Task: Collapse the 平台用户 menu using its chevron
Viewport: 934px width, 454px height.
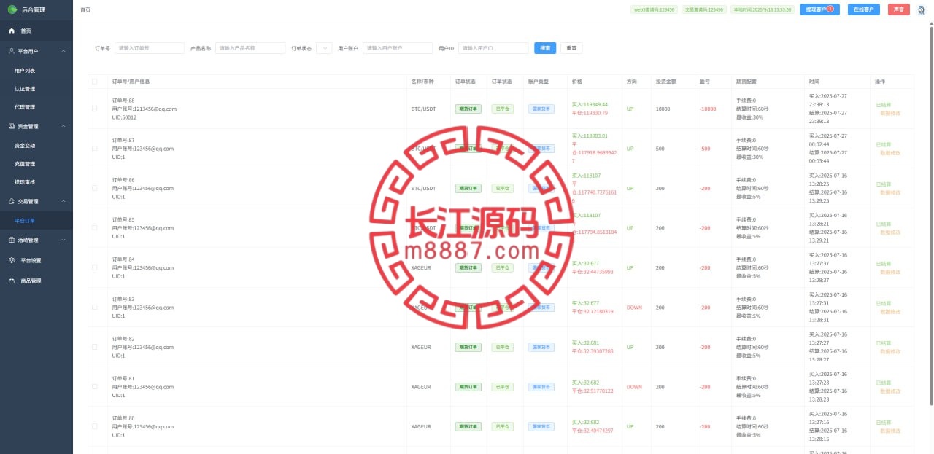Action: tap(63, 52)
